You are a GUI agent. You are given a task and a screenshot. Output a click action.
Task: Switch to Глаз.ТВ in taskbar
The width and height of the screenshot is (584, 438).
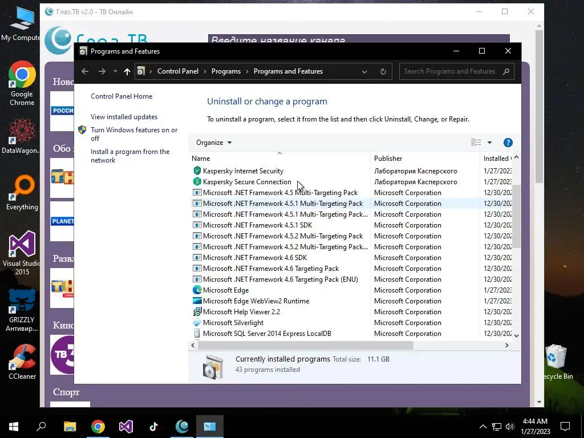[182, 427]
